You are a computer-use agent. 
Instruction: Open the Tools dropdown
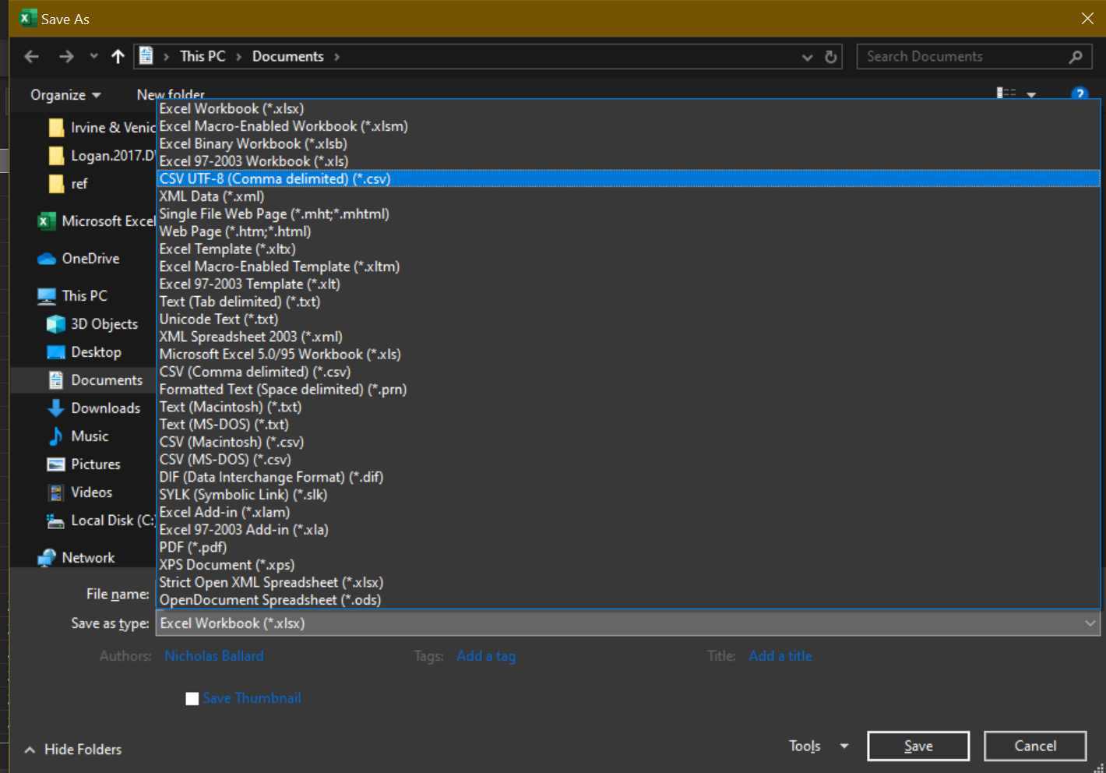click(818, 746)
